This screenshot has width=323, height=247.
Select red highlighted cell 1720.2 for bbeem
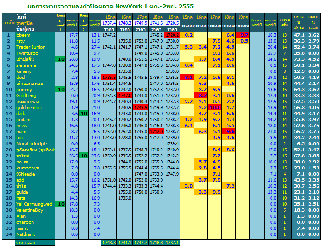172,35
